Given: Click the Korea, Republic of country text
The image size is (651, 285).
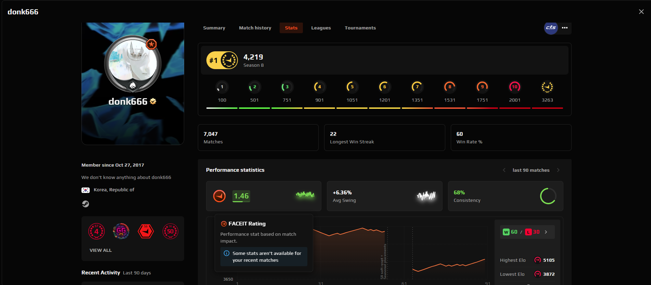Looking at the screenshot, I should click(x=114, y=190).
